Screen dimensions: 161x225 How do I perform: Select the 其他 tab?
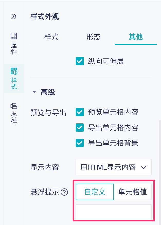click(136, 37)
